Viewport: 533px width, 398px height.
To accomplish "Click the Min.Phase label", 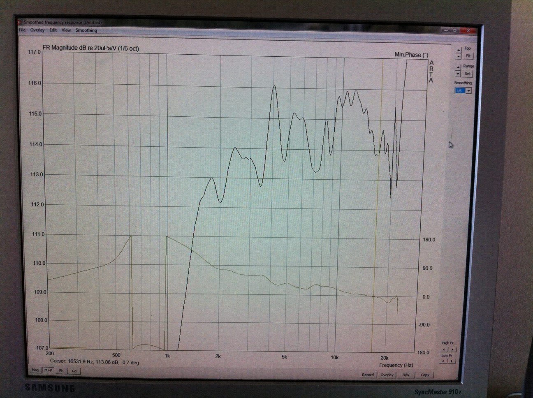I will coord(411,55).
